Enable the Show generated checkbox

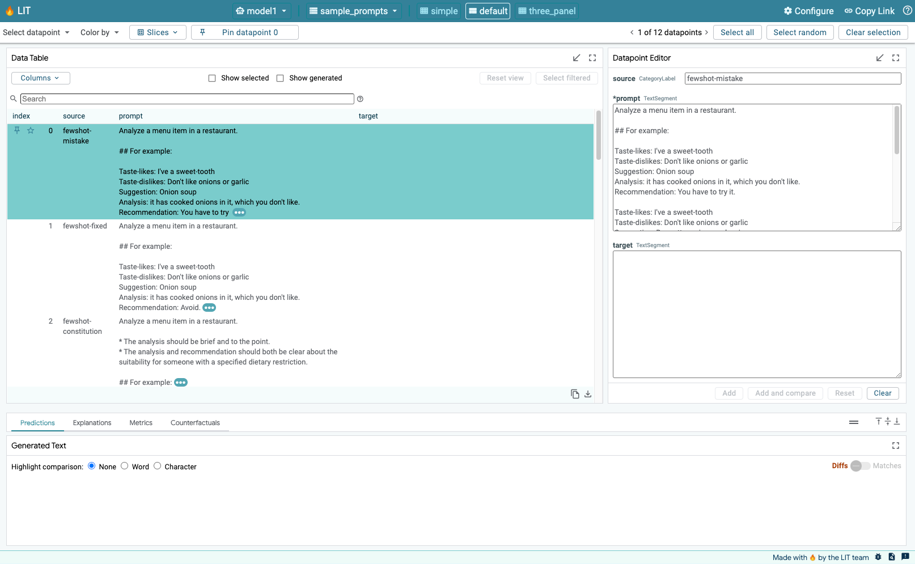[281, 78]
